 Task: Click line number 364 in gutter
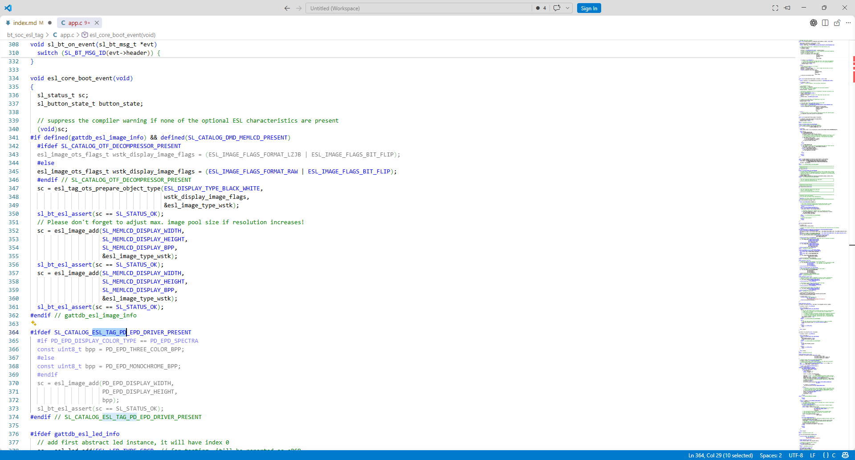pos(14,332)
